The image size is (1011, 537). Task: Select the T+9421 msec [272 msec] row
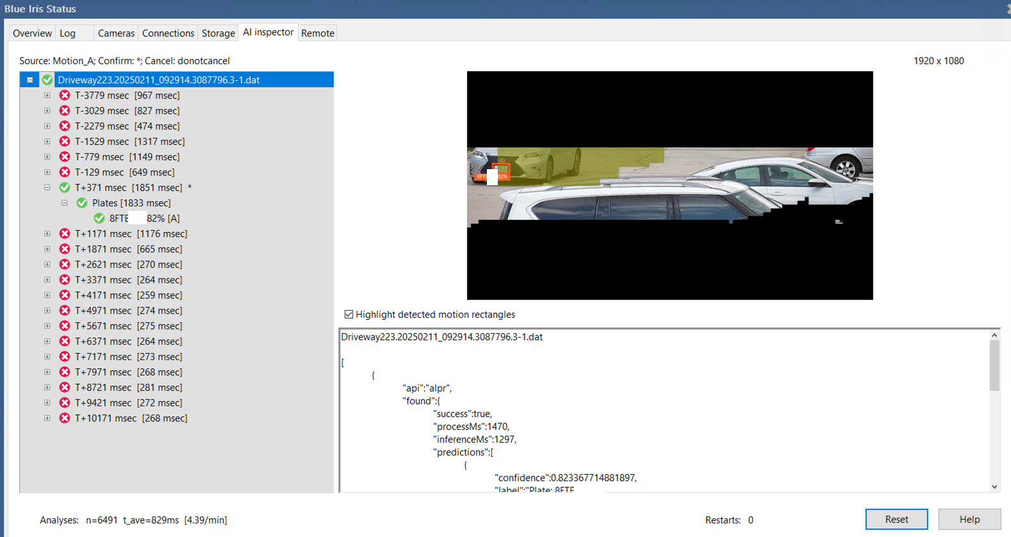[x=129, y=403]
